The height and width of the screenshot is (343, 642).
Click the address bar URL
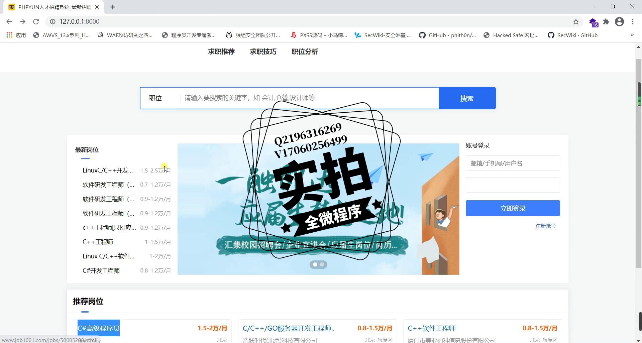coord(79,22)
